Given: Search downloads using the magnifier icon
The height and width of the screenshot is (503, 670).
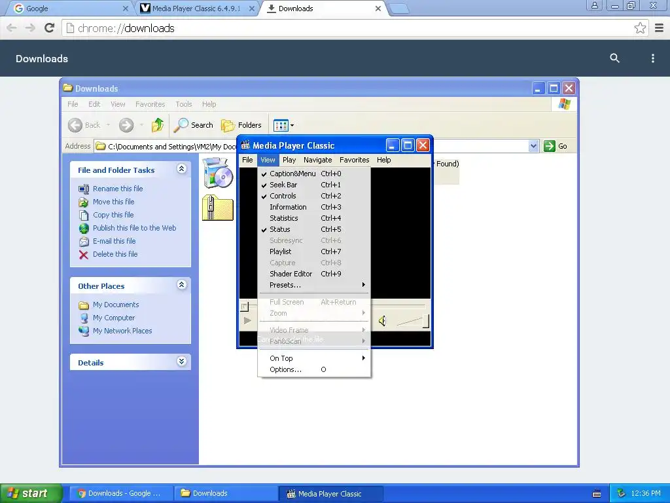Looking at the screenshot, I should pos(614,58).
